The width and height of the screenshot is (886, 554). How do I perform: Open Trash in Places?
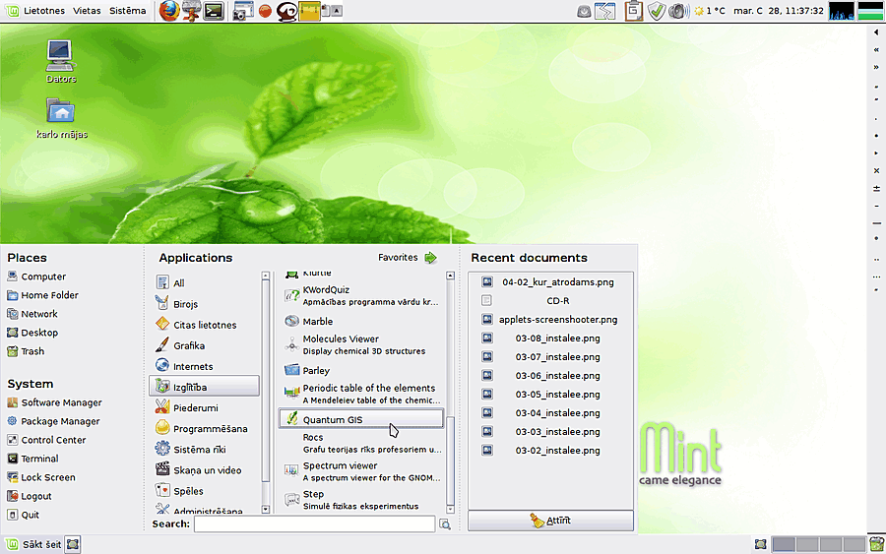26,351
